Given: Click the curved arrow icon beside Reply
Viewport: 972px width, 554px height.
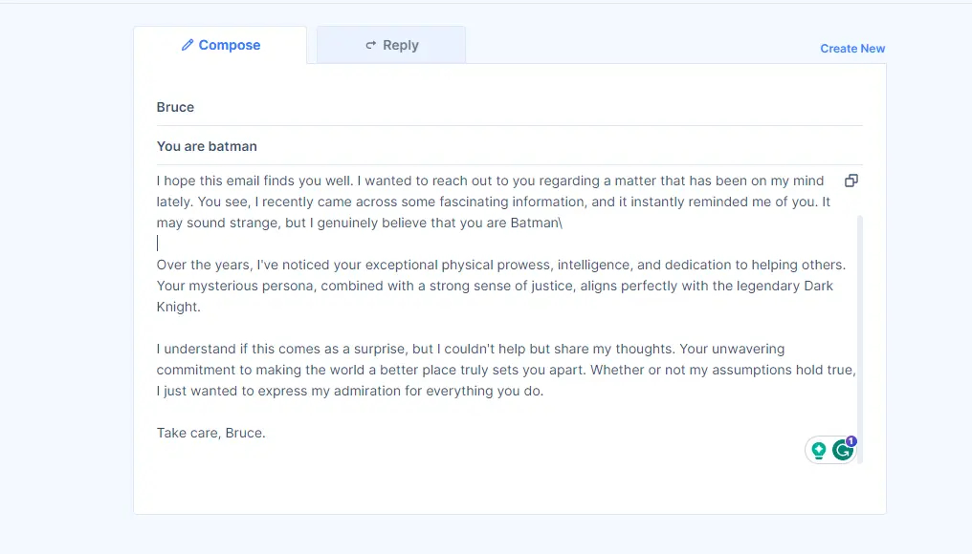Looking at the screenshot, I should [371, 45].
